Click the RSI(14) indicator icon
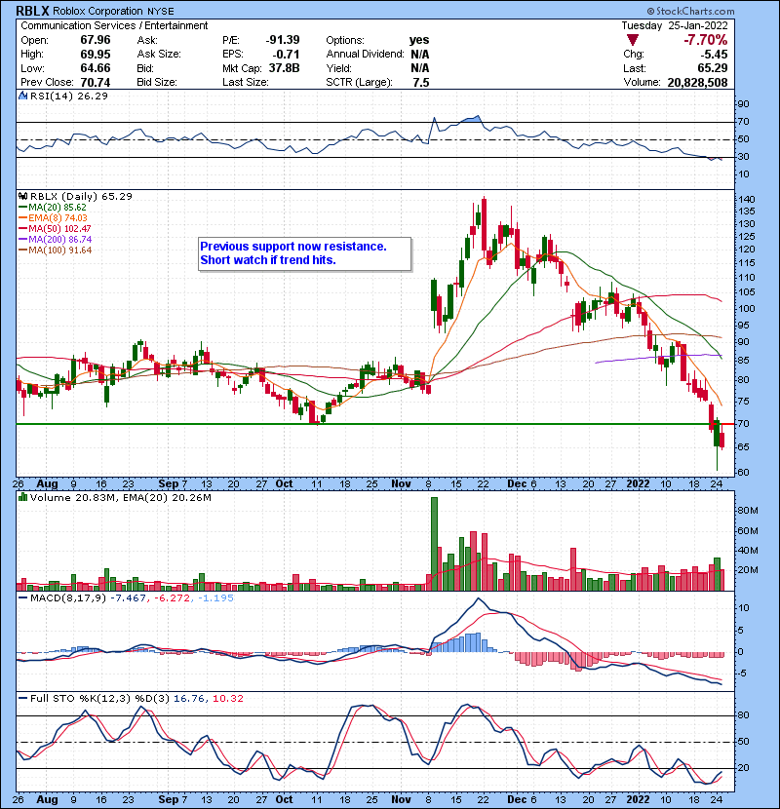The width and height of the screenshot is (780, 809). pos(23,96)
